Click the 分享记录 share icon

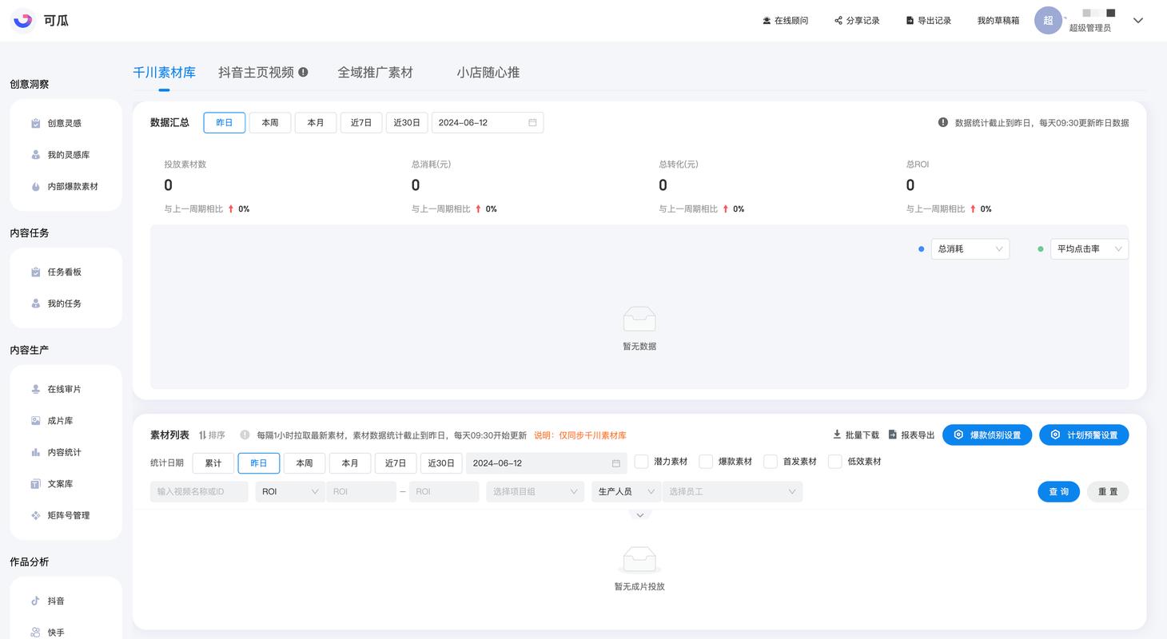tap(838, 21)
